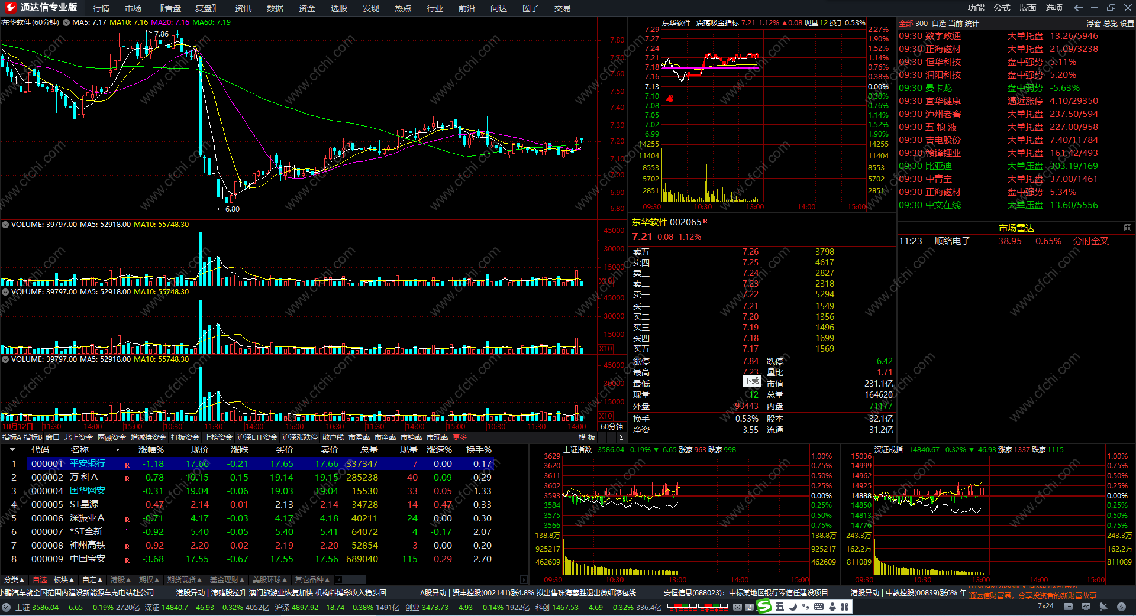The width and height of the screenshot is (1136, 616).
Task: Click the 下载 download button
Action: coord(751,381)
